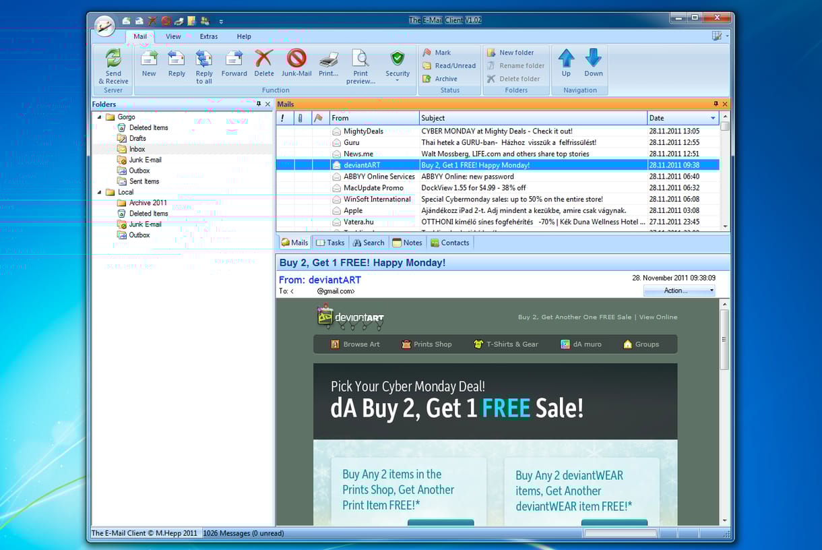This screenshot has height=550, width=822.
Task: Open the Help ribbon tab
Action: coord(244,36)
